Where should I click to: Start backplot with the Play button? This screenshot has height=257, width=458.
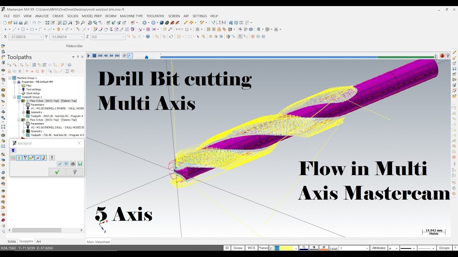pos(88,56)
